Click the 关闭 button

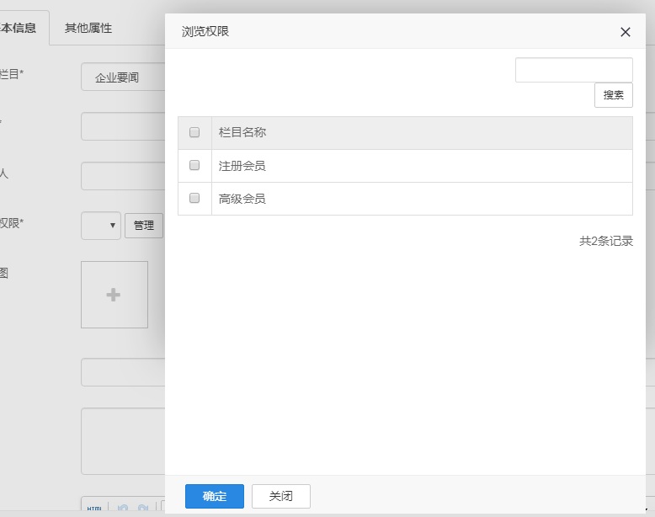pyautogui.click(x=280, y=496)
